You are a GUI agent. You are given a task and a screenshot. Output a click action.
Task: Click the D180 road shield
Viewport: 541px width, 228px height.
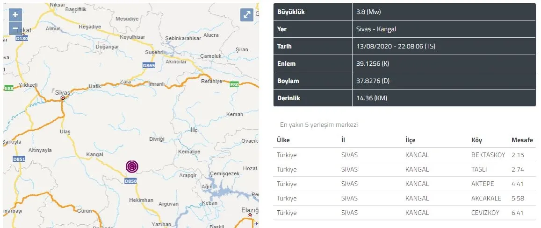(x=22, y=39)
